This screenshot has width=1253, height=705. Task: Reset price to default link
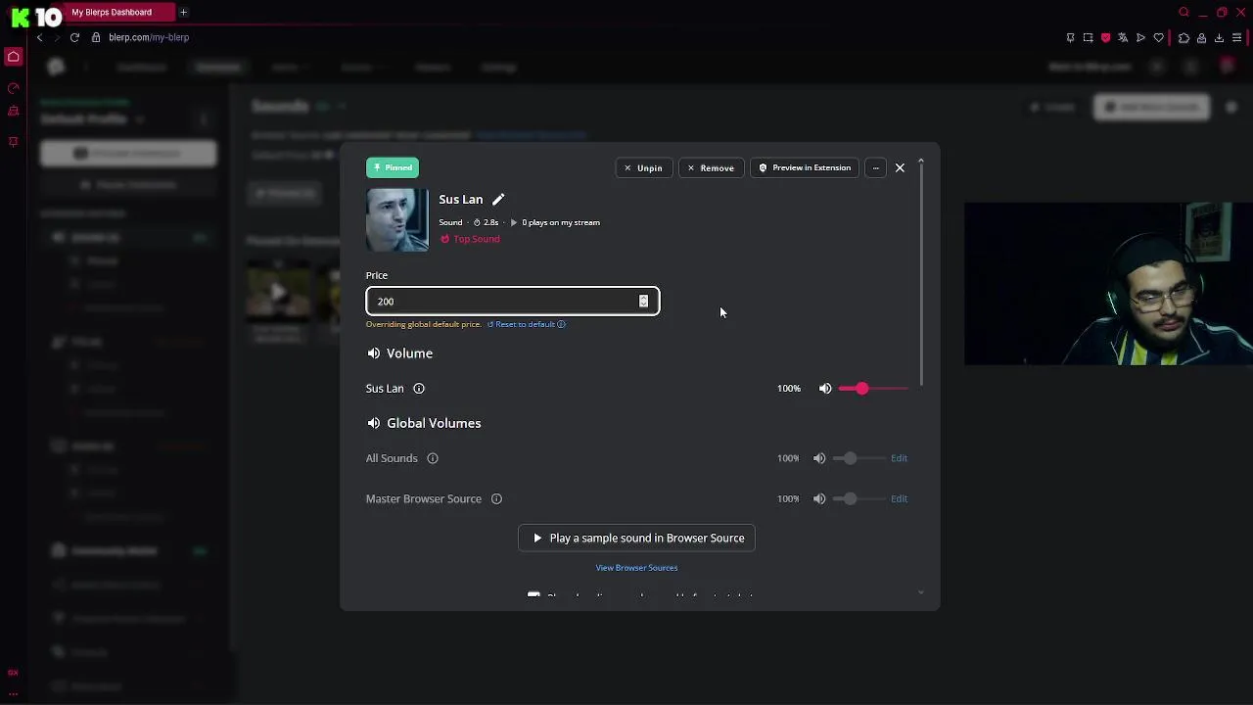point(521,324)
